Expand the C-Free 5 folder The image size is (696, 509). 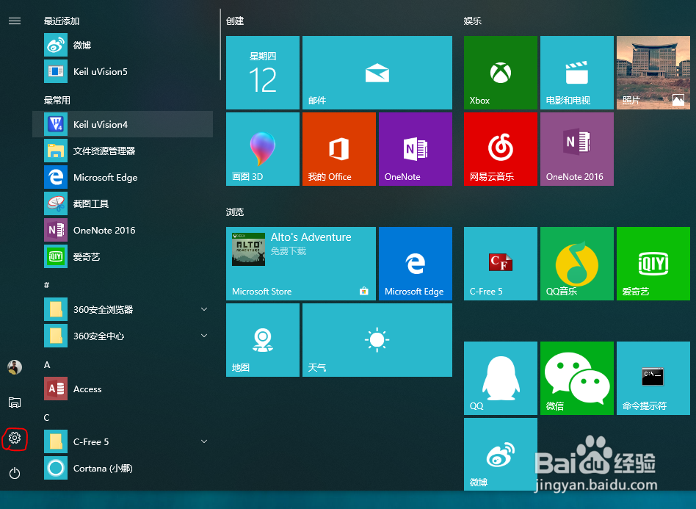[x=204, y=441]
